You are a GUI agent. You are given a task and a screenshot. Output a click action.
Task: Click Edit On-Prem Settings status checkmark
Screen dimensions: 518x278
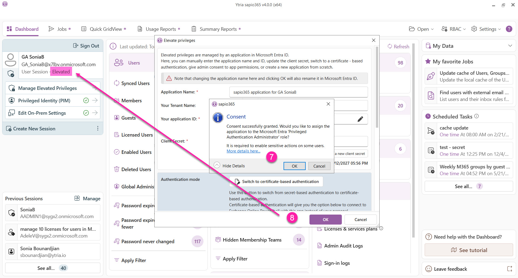(x=86, y=113)
